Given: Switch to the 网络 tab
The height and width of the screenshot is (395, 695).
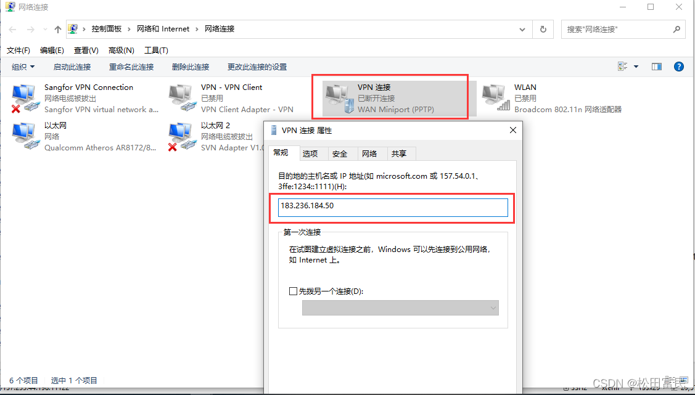Looking at the screenshot, I should pyautogui.click(x=369, y=153).
